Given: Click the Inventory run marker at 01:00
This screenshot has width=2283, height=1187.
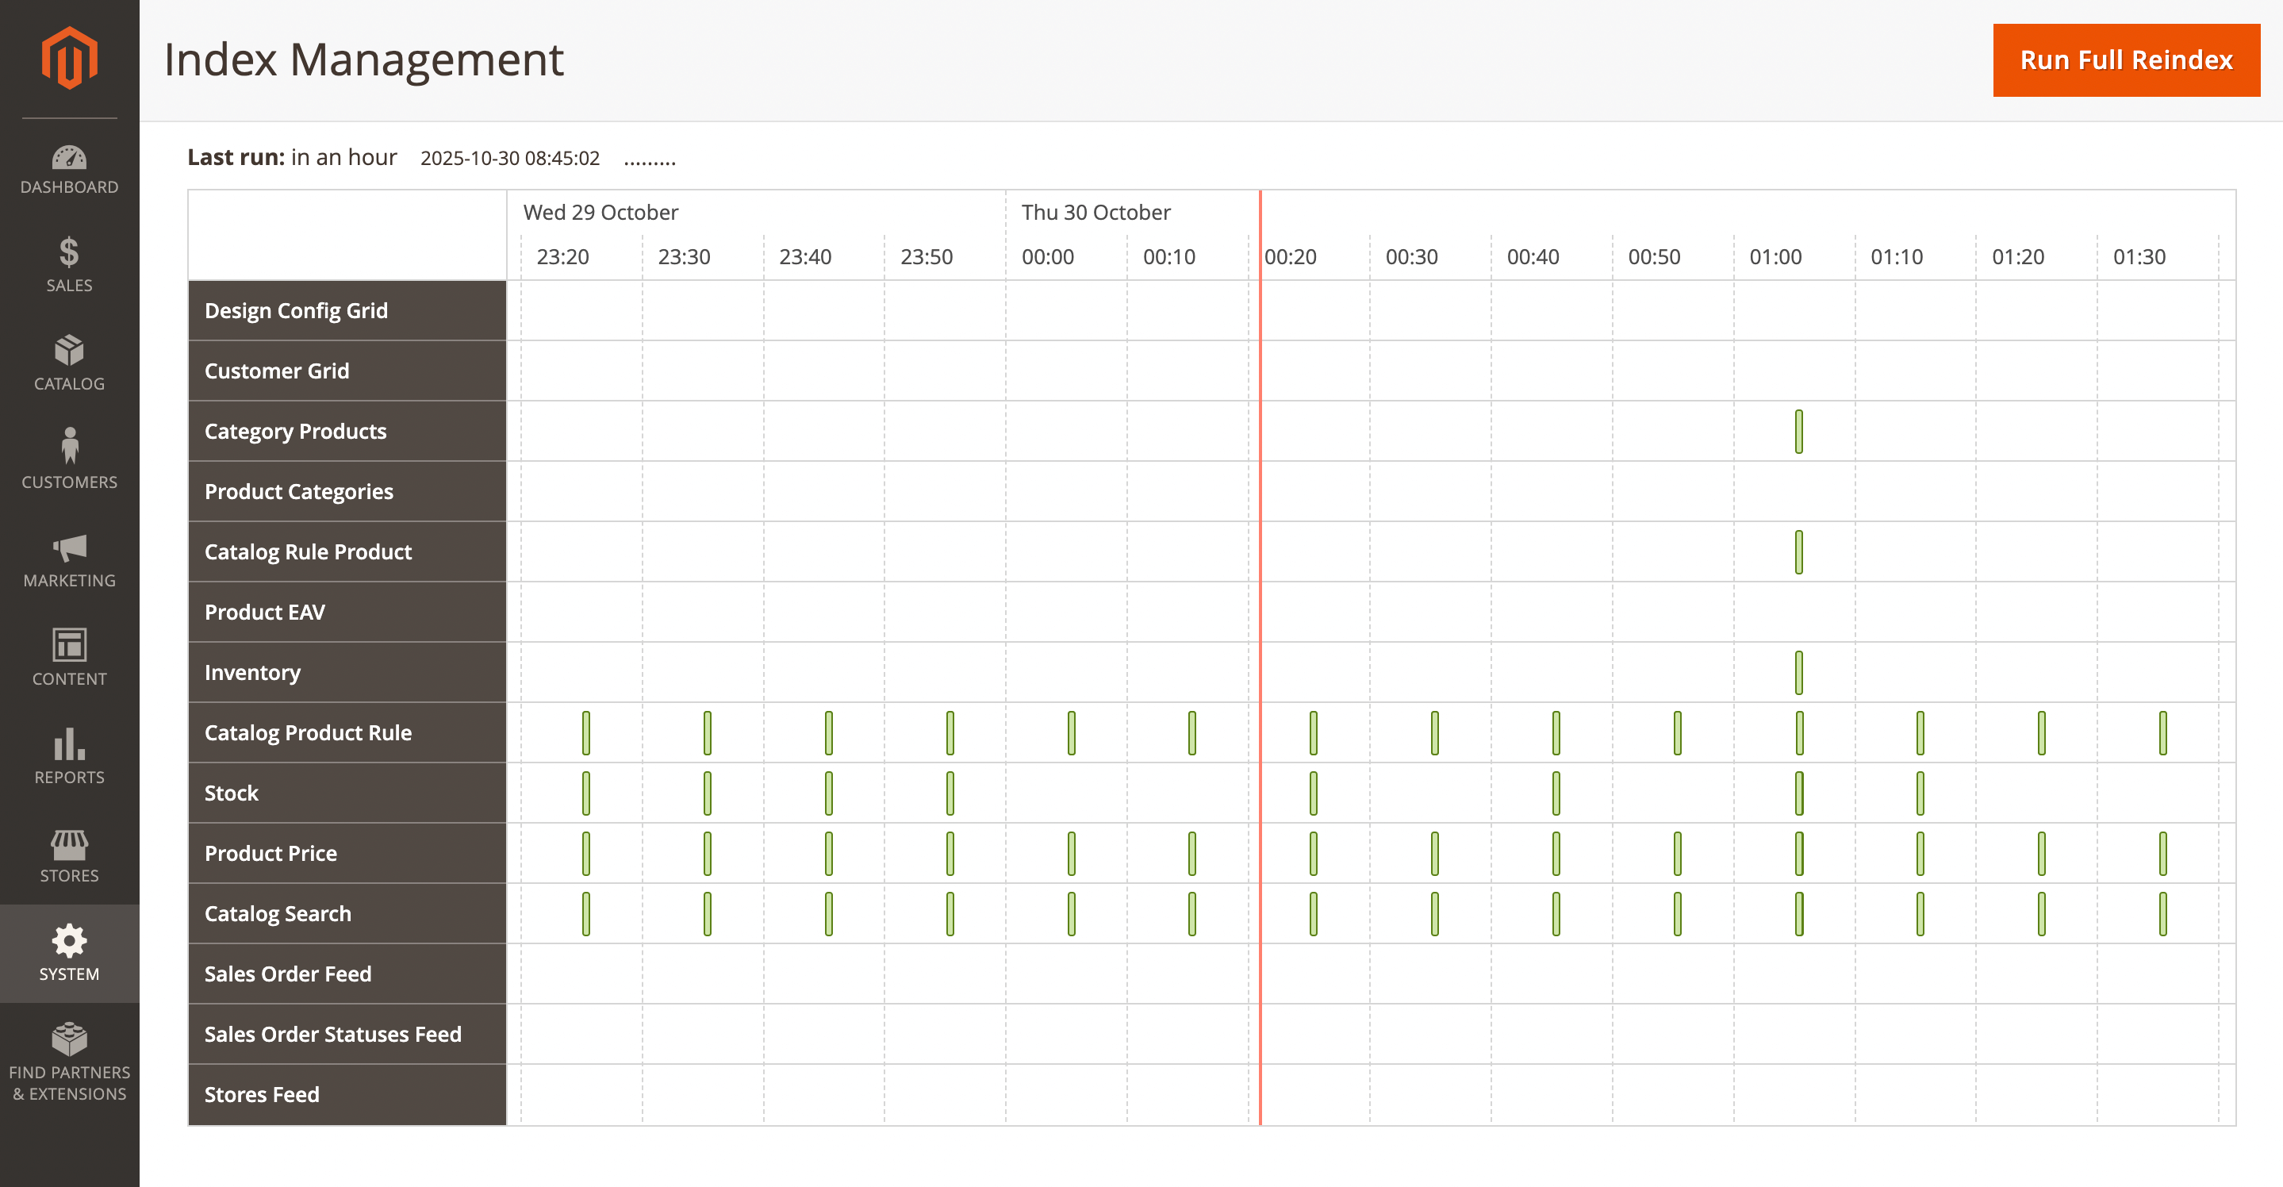Looking at the screenshot, I should click(x=1798, y=673).
